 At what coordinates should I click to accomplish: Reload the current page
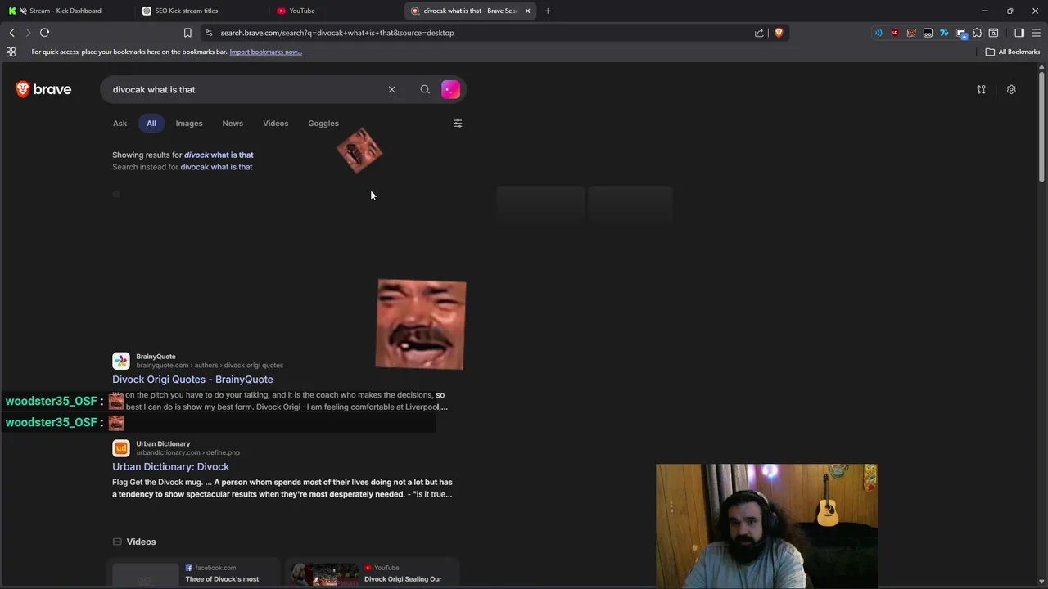(x=44, y=33)
